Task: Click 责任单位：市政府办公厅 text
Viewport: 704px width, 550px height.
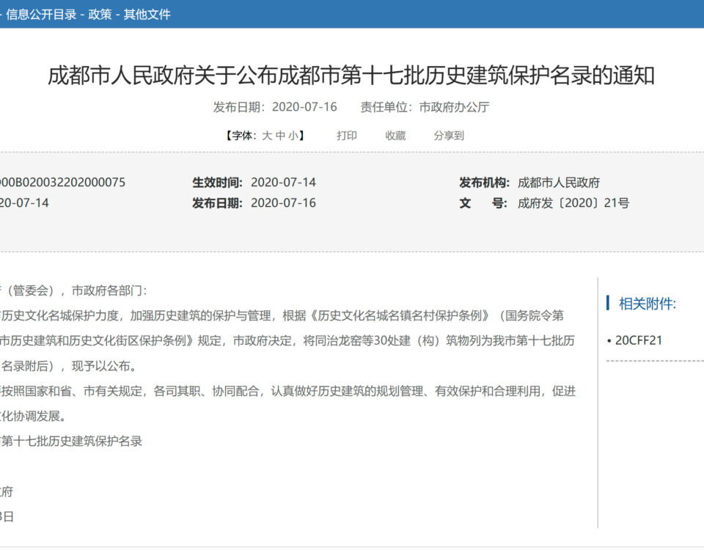Action: point(425,107)
